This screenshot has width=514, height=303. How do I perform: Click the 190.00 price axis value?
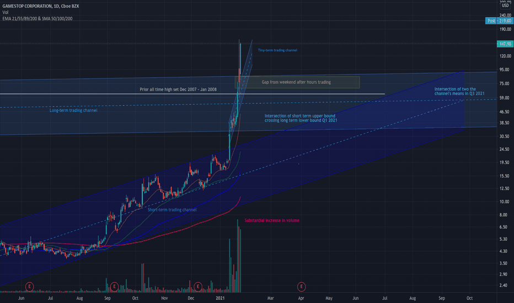coord(505,29)
